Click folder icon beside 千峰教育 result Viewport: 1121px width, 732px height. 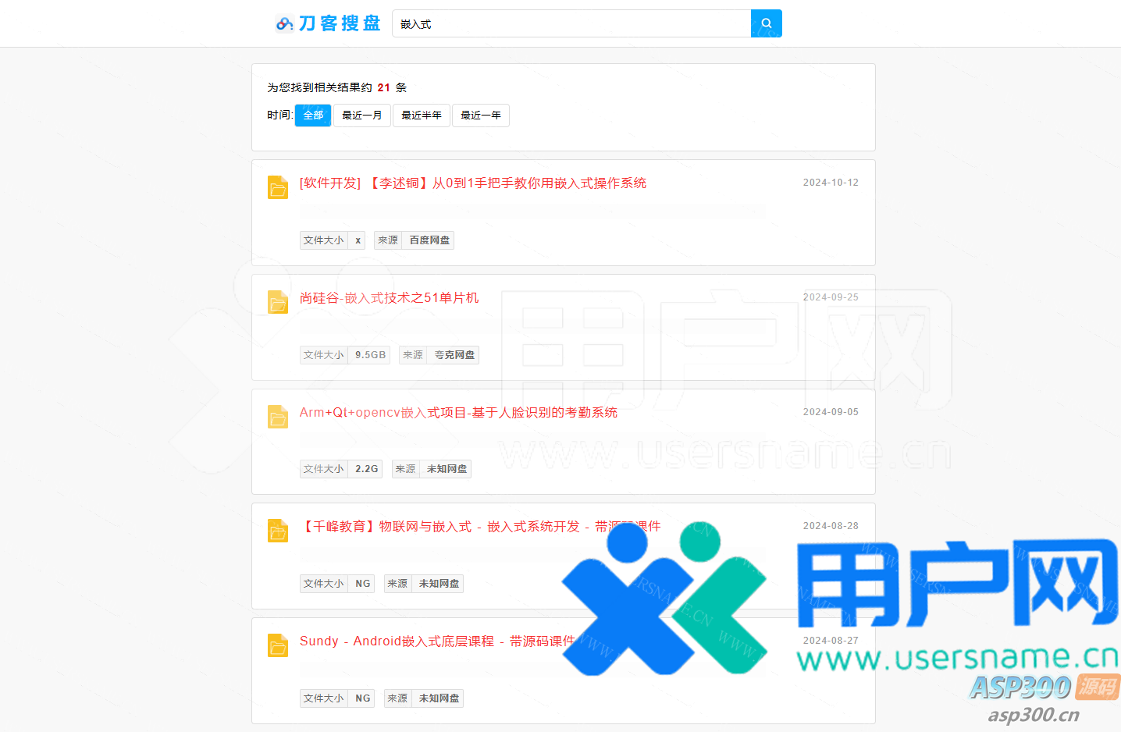tap(278, 531)
